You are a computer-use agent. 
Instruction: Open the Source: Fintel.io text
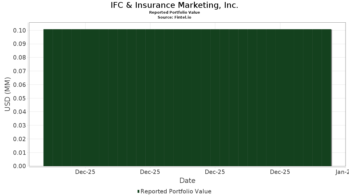coord(174,17)
